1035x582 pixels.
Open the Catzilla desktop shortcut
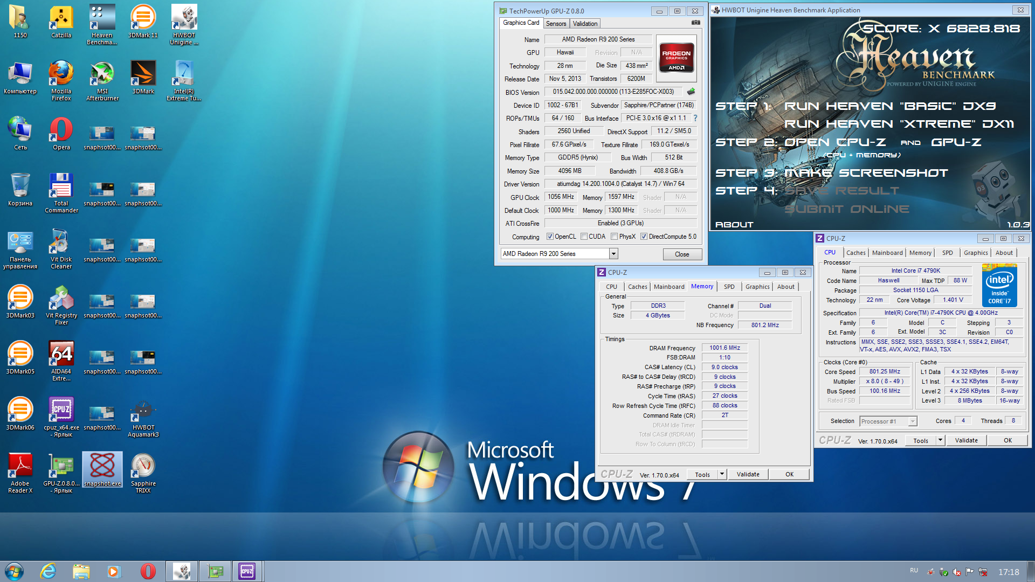click(61, 22)
